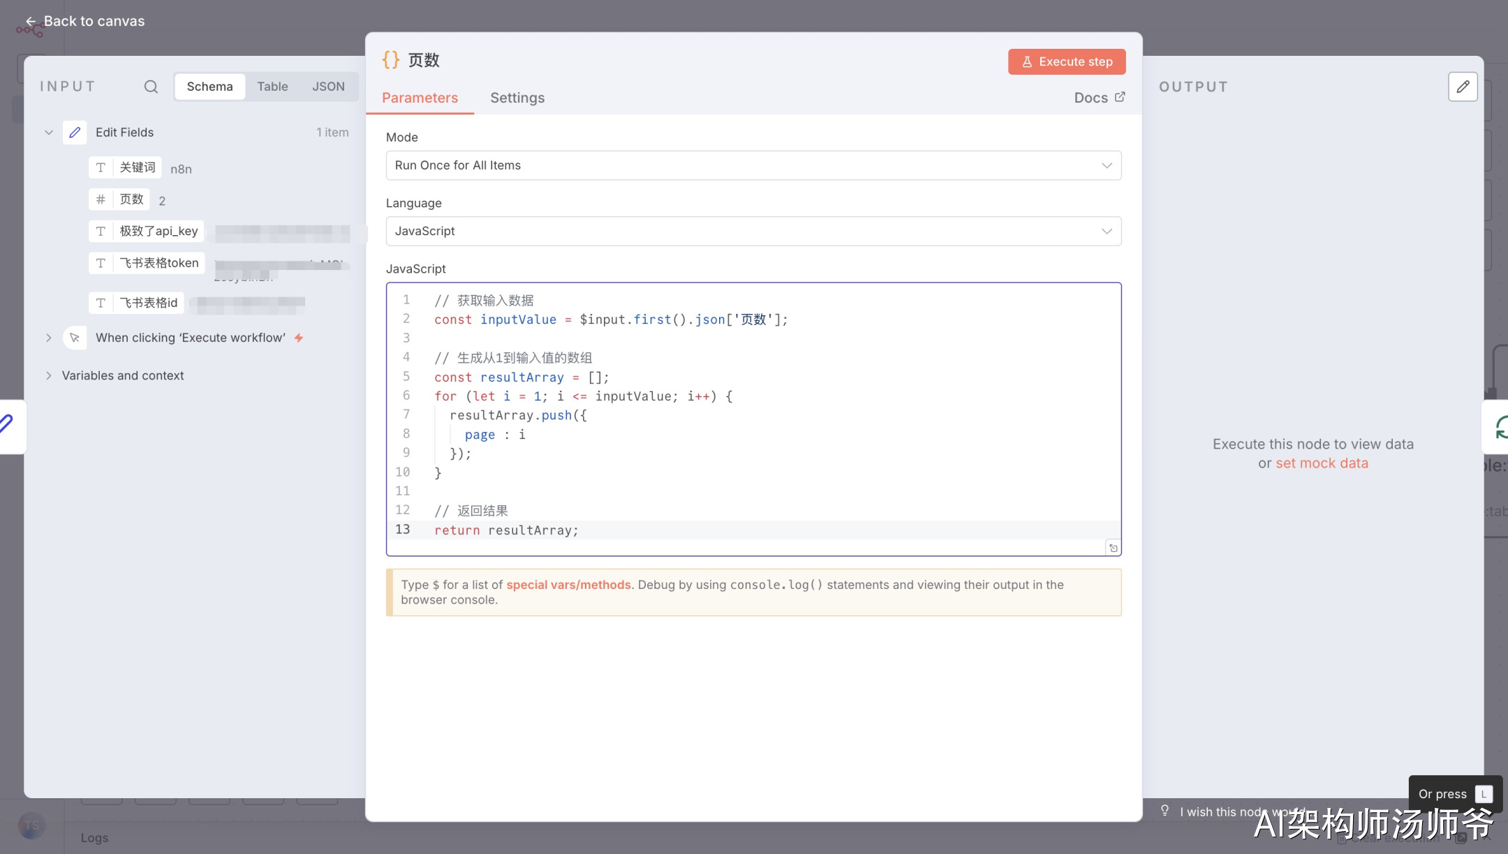
Task: Click the set mock data link
Action: point(1322,463)
